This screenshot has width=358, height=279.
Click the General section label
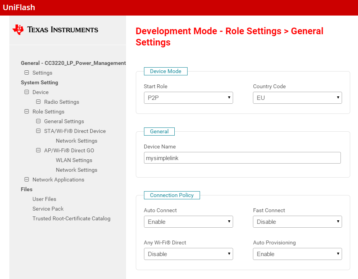[159, 131]
